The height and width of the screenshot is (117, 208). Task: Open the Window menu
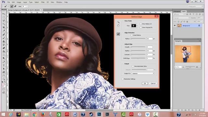coord(59,2)
